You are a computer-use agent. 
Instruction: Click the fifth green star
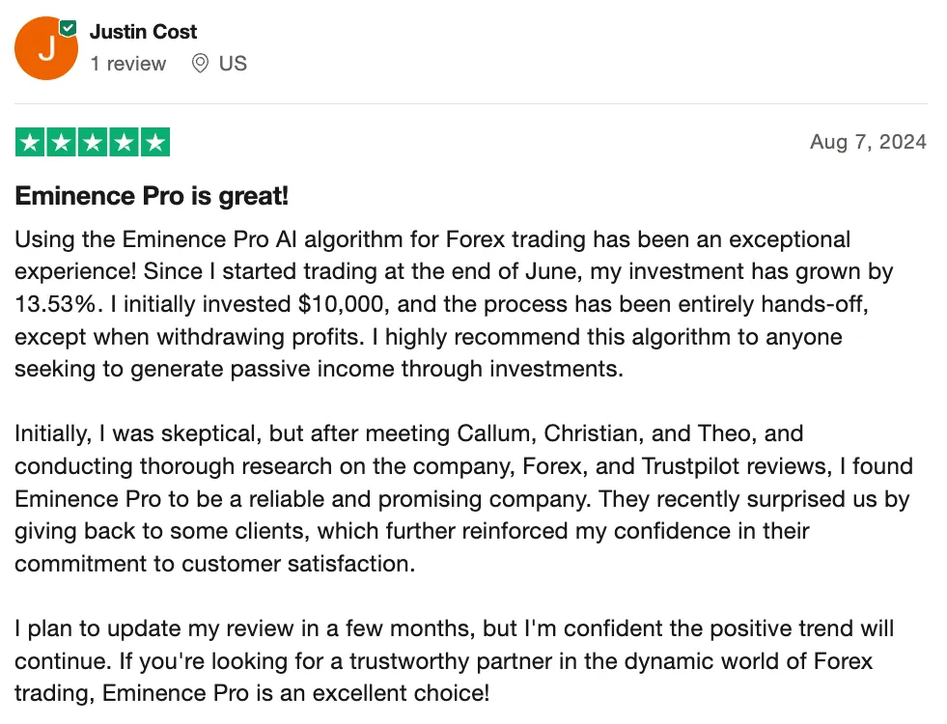(155, 143)
